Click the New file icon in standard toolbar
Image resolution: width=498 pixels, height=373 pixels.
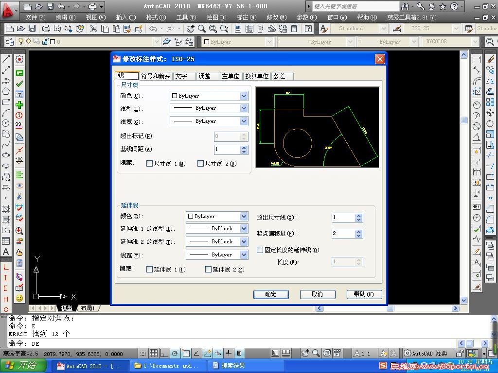(10, 29)
